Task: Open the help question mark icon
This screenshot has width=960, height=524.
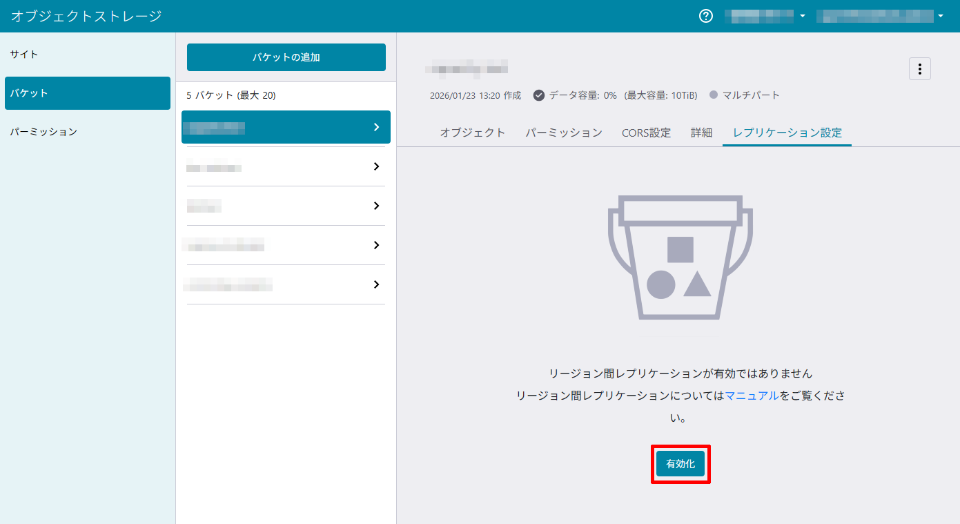Action: point(705,16)
